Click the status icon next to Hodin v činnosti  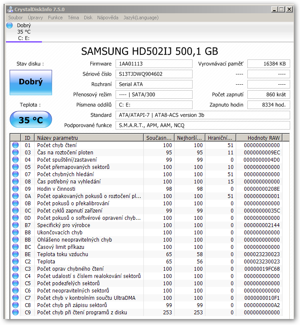tap(15, 189)
